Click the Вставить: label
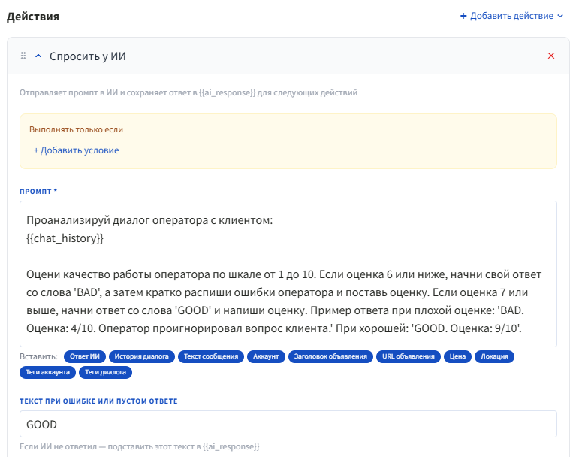579x457 pixels. pos(39,356)
